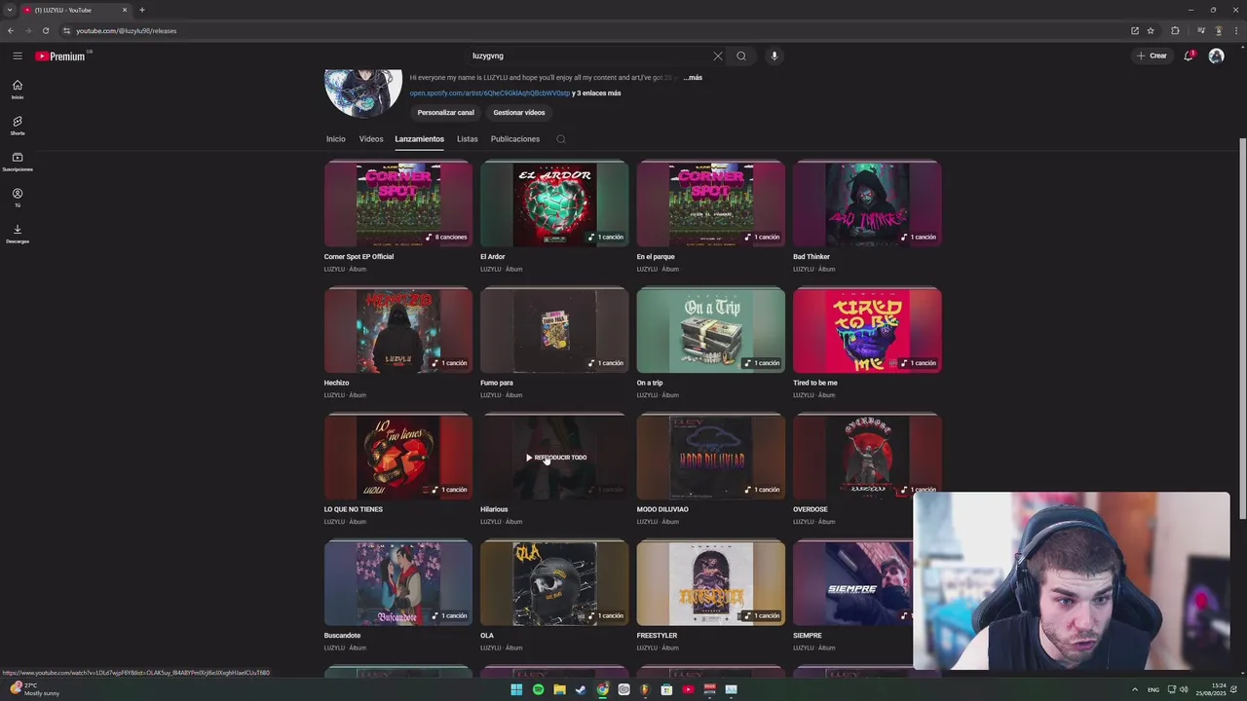Open the Fumo para album thumbnail
This screenshot has width=1247, height=701.
click(554, 330)
